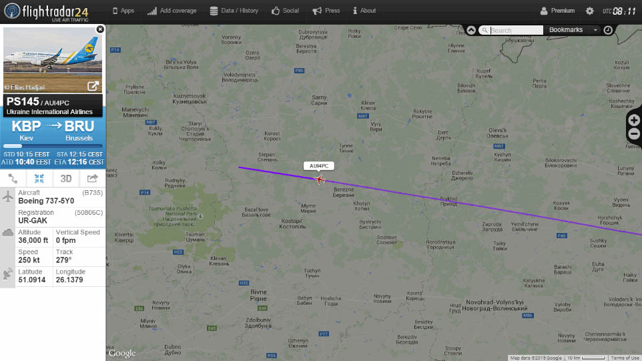The height and width of the screenshot is (361, 642).
Task: Click the share flight icon
Action: point(93,179)
